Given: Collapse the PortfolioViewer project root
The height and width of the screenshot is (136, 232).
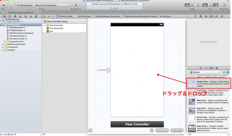Looking at the screenshot, I should click(x=1, y=21).
